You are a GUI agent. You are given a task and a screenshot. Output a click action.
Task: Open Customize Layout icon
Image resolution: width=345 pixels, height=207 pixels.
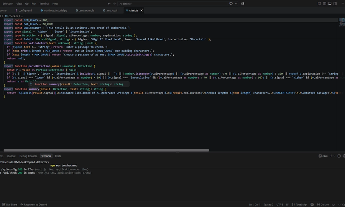coord(319,3)
